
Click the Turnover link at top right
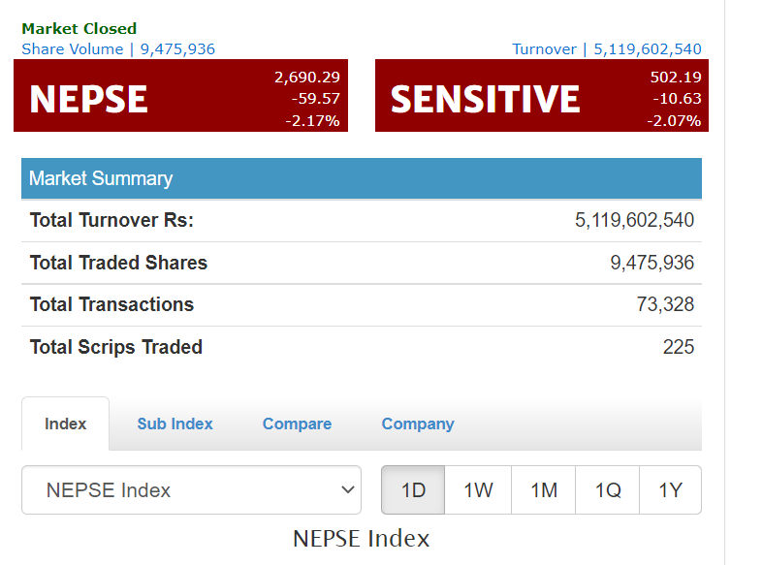point(607,49)
